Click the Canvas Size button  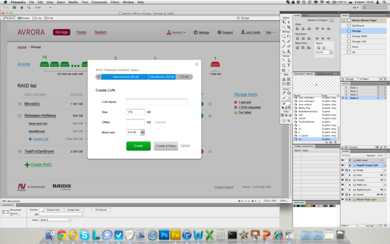pyautogui.click(x=54, y=210)
